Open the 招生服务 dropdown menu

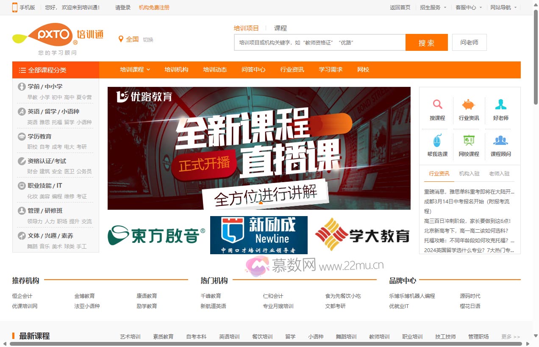point(433,7)
